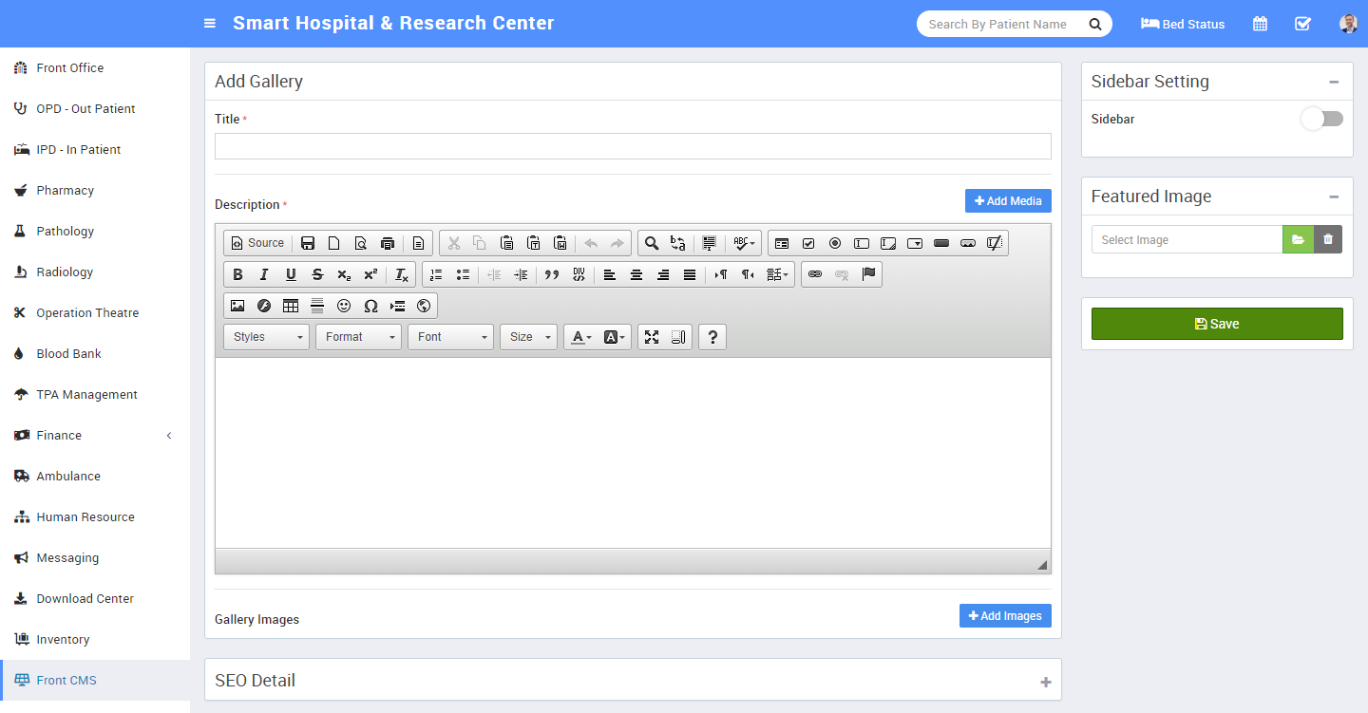Open Pharmacy in the sidebar menu
The image size is (1368, 713).
pos(65,190)
